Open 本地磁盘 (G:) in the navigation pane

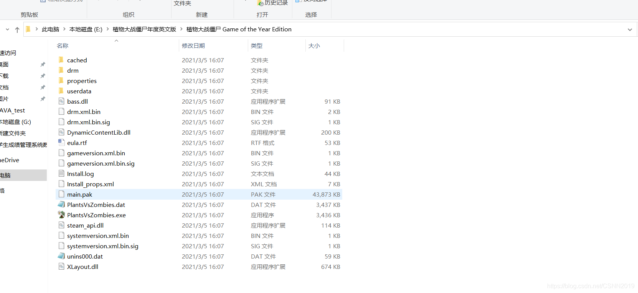(16, 122)
